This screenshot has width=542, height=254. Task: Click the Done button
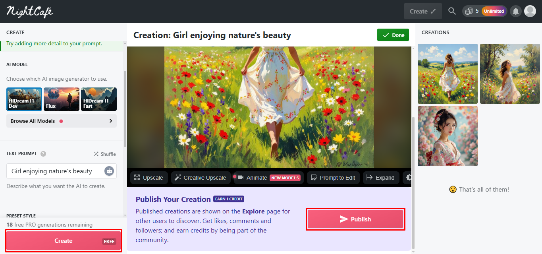[393, 35]
